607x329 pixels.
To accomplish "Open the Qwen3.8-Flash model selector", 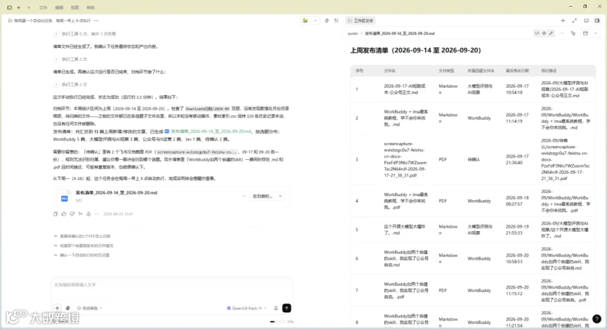I will point(247,309).
